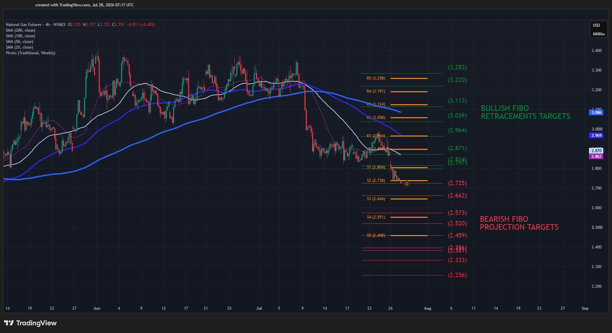Image resolution: width=612 pixels, height=333 pixels.
Task: Click the Jun label on the time axis
Action: (x=97, y=308)
